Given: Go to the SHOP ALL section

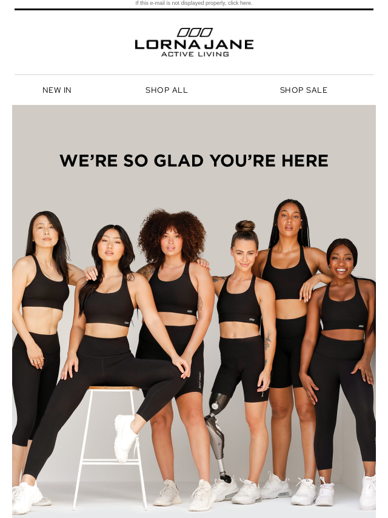Looking at the screenshot, I should point(167,90).
